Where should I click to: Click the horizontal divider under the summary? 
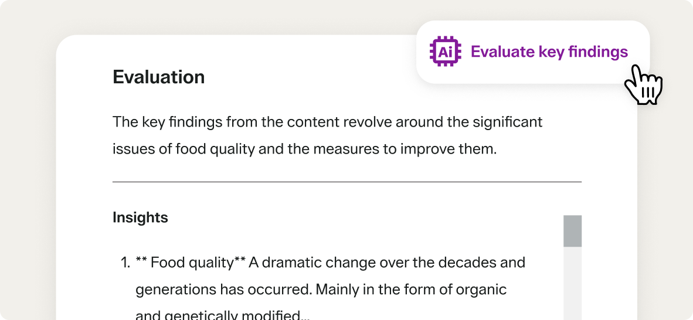click(346, 182)
